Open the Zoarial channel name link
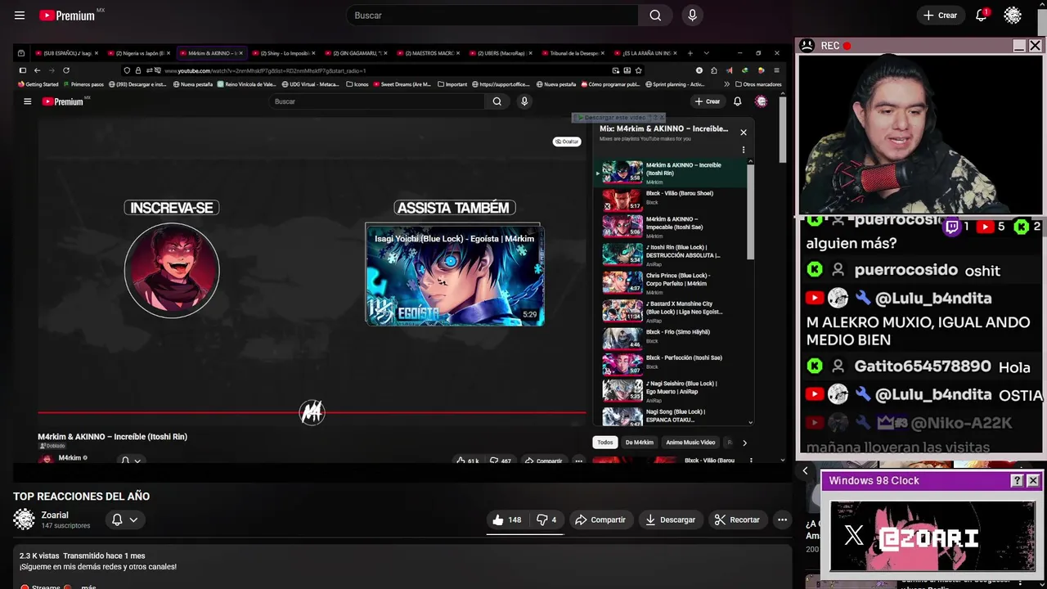 (x=55, y=515)
